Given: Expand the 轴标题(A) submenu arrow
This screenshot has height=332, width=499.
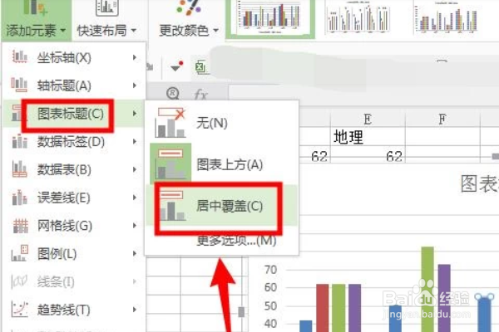Looking at the screenshot, I should (x=135, y=85).
